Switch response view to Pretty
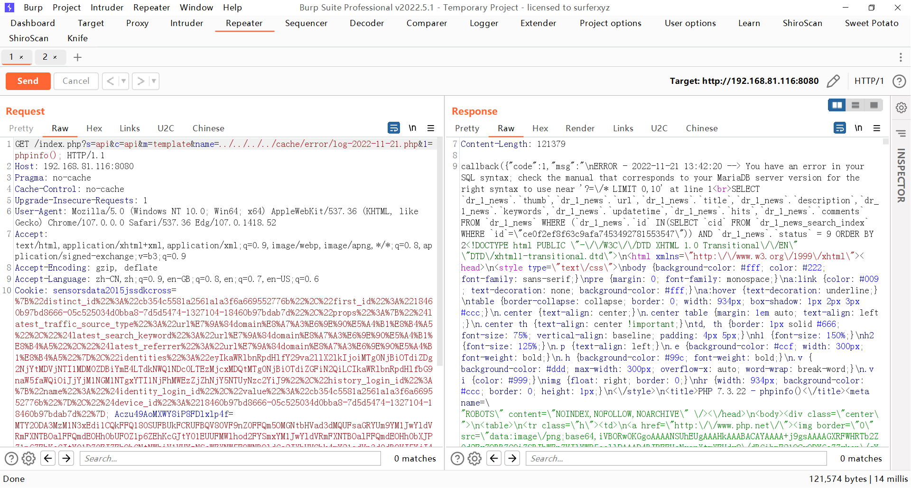Viewport: 911px width, 488px height. [x=467, y=128]
